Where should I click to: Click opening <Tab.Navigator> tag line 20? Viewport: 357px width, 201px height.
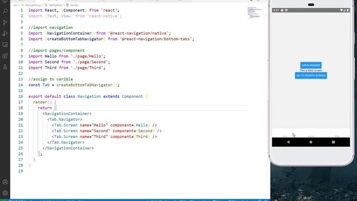pos(65,119)
